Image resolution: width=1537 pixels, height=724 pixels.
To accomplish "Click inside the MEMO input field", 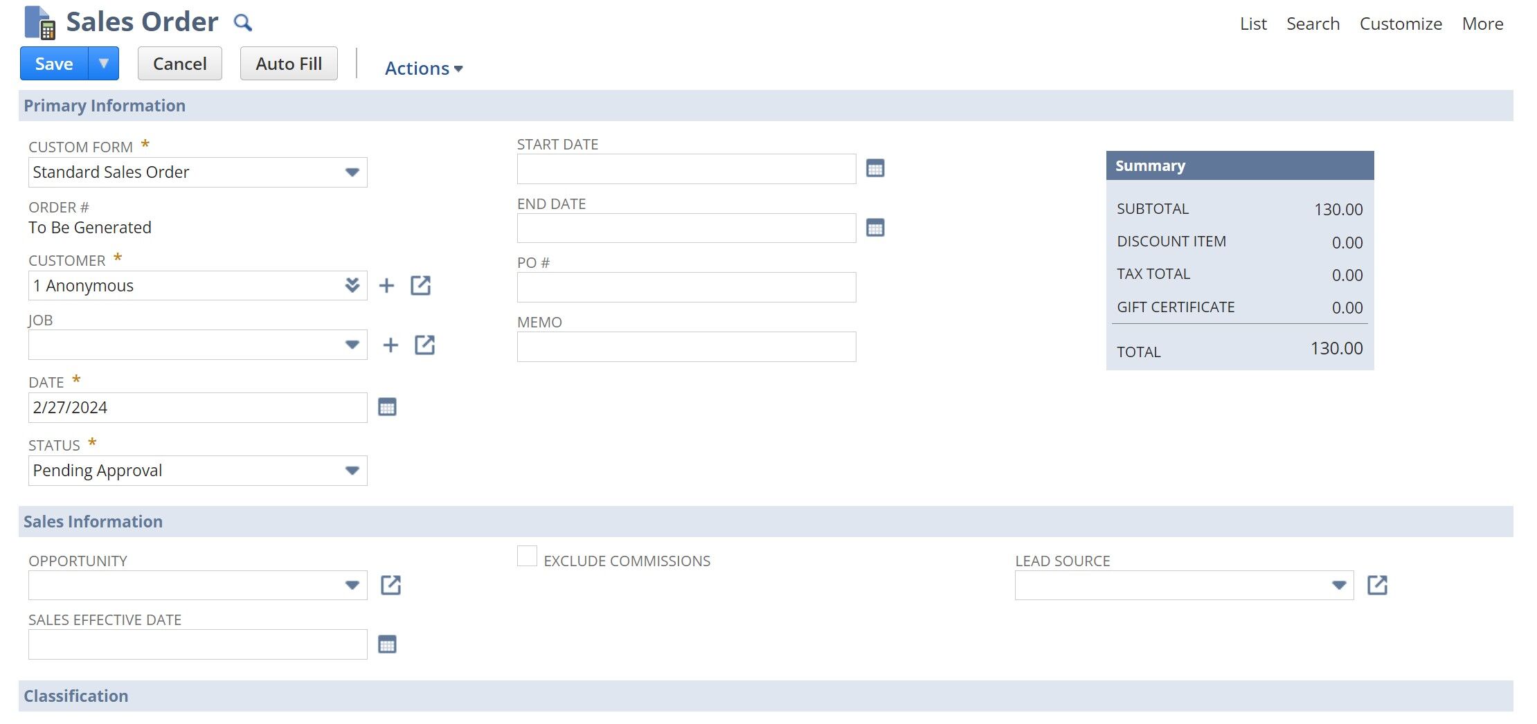I will coord(685,346).
